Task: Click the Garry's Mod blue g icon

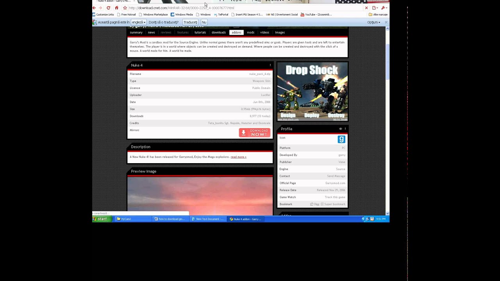Action: coord(341,139)
